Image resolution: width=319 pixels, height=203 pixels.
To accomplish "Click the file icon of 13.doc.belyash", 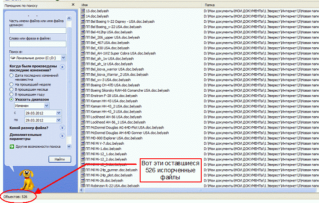I will tap(83, 10).
